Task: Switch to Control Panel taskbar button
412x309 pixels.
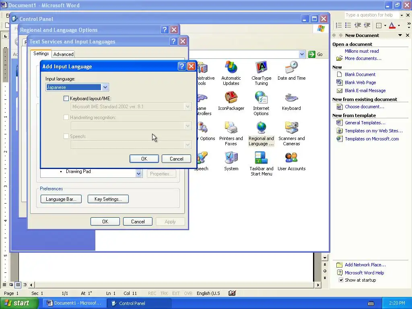Action: click(139, 303)
